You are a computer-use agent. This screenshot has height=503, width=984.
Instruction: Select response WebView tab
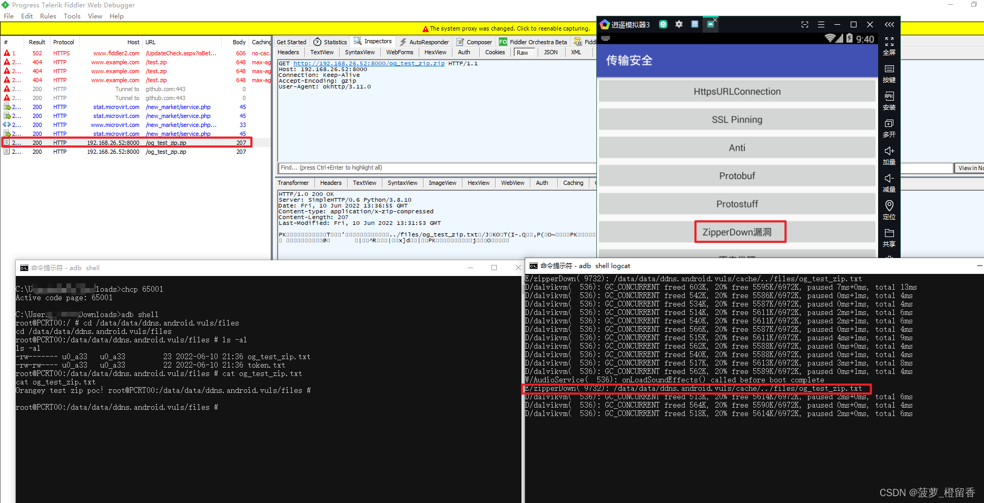click(x=513, y=183)
